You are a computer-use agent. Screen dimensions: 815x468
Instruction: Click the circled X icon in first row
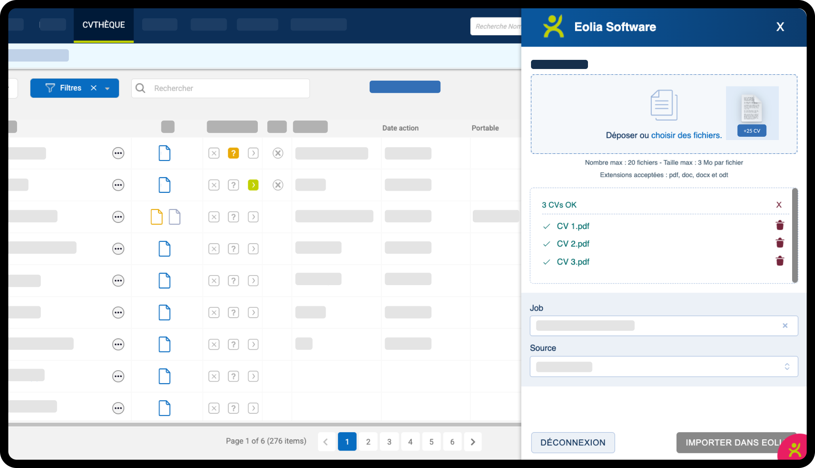click(x=278, y=153)
